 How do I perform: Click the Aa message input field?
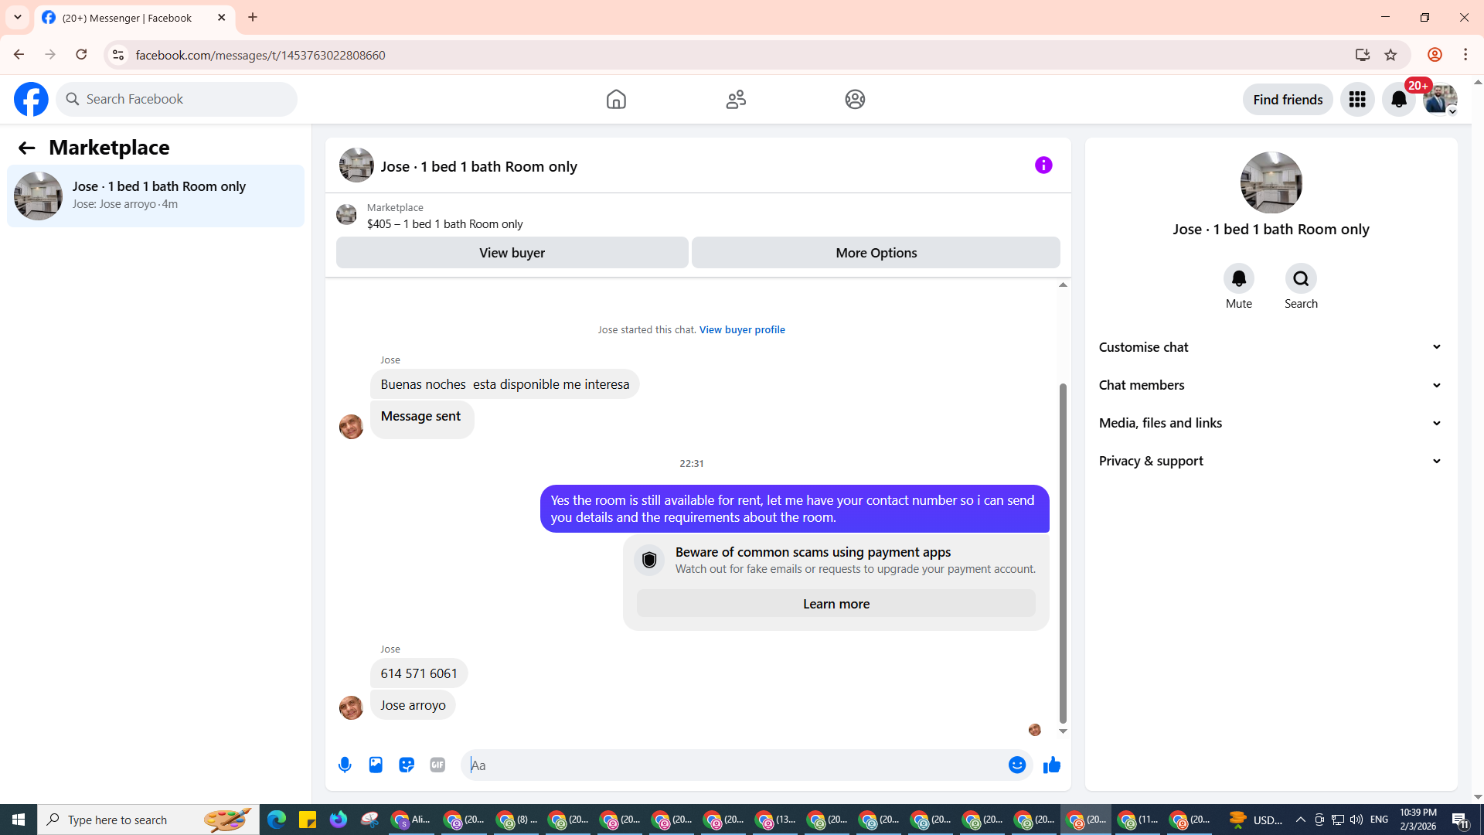click(734, 765)
